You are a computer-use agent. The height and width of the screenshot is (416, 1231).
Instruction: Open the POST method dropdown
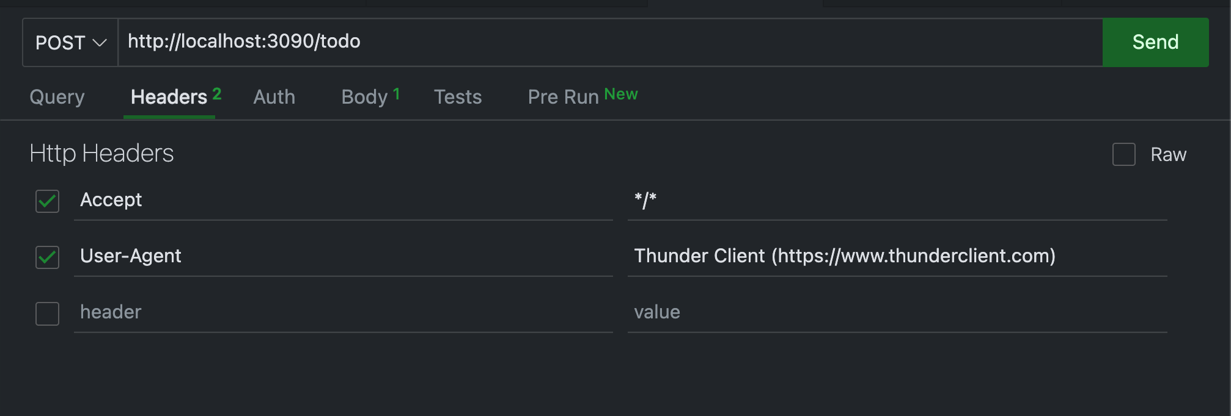tap(70, 43)
